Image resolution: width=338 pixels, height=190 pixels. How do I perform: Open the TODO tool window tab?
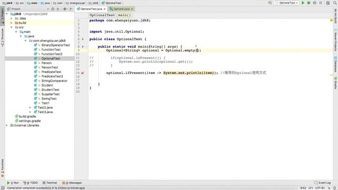coord(31,183)
